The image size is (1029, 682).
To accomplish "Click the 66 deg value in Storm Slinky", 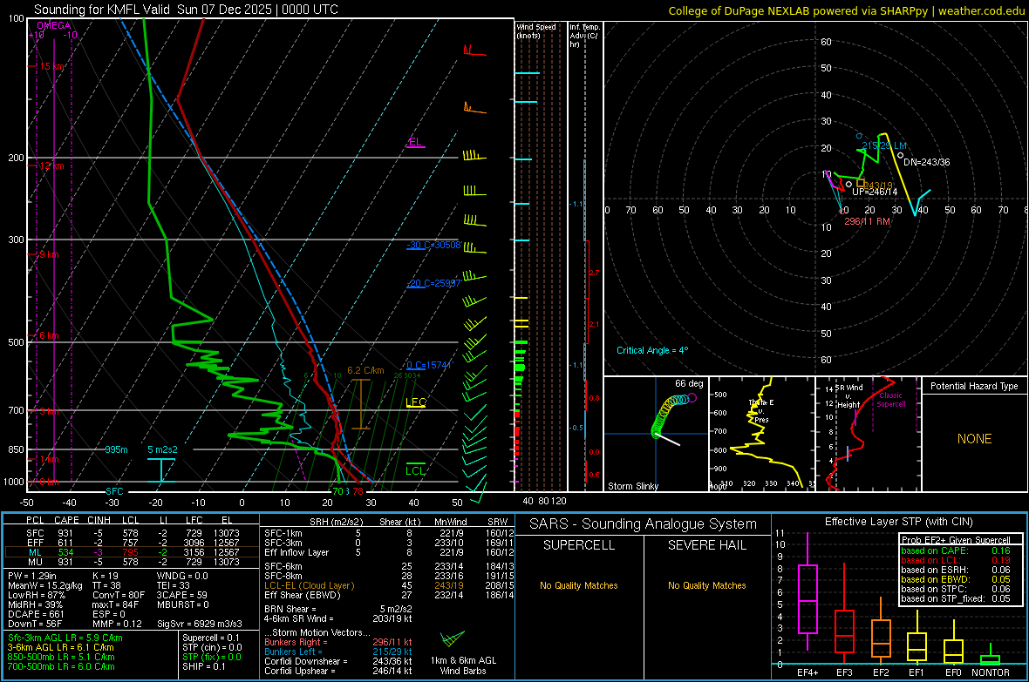I will click(x=688, y=383).
